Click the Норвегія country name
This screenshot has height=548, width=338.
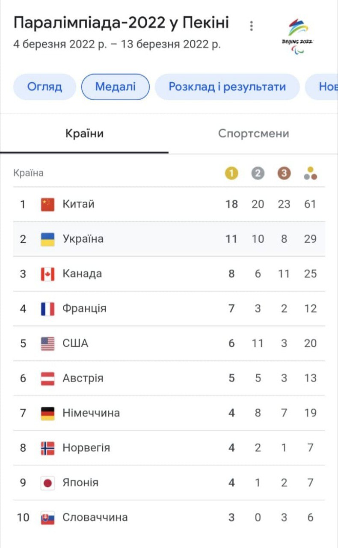click(x=86, y=448)
